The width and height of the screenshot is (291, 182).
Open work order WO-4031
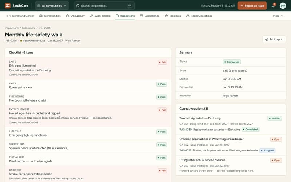point(185,150)
